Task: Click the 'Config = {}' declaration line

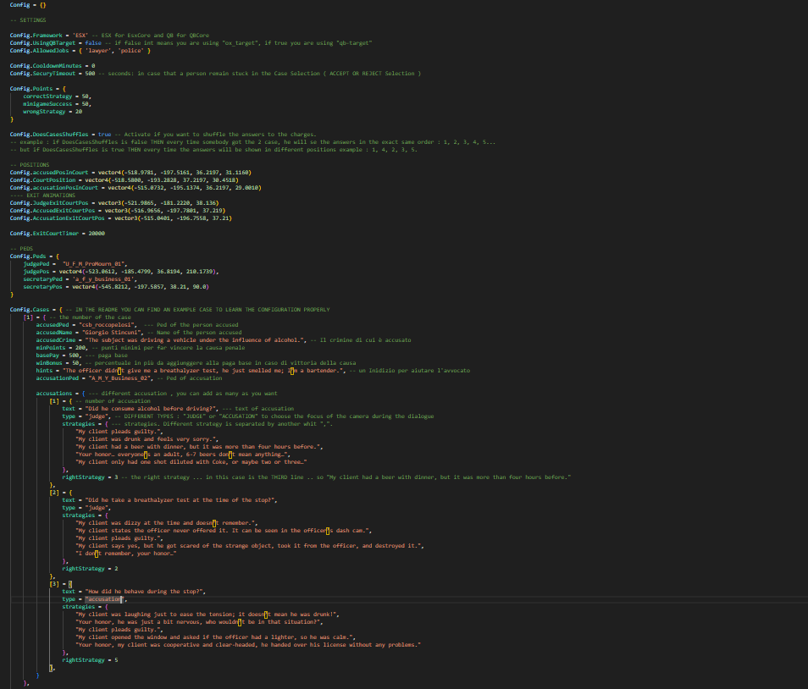Action: [x=28, y=4]
